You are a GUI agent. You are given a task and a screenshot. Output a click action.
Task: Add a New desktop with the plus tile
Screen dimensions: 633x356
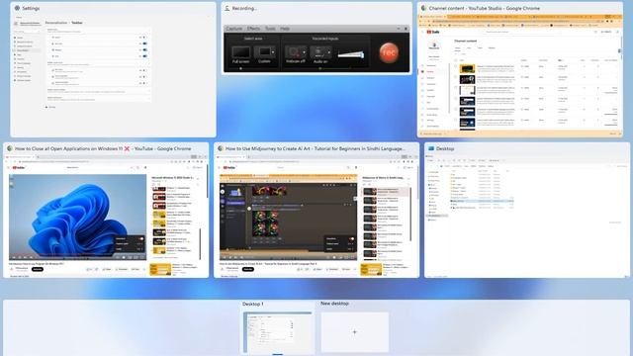pos(355,332)
